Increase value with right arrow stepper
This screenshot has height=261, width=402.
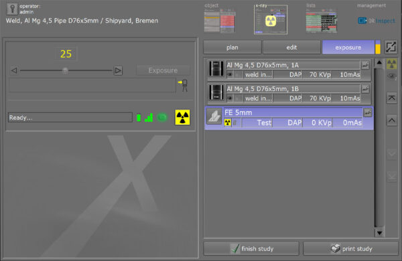tap(118, 70)
